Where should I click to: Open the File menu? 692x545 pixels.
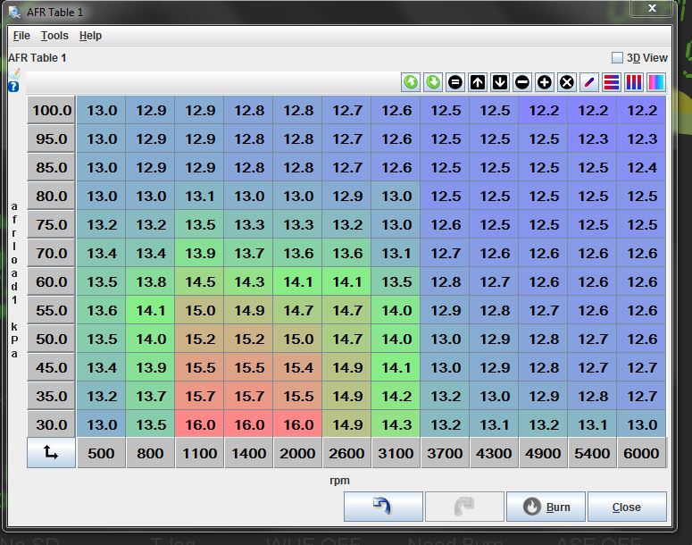21,36
